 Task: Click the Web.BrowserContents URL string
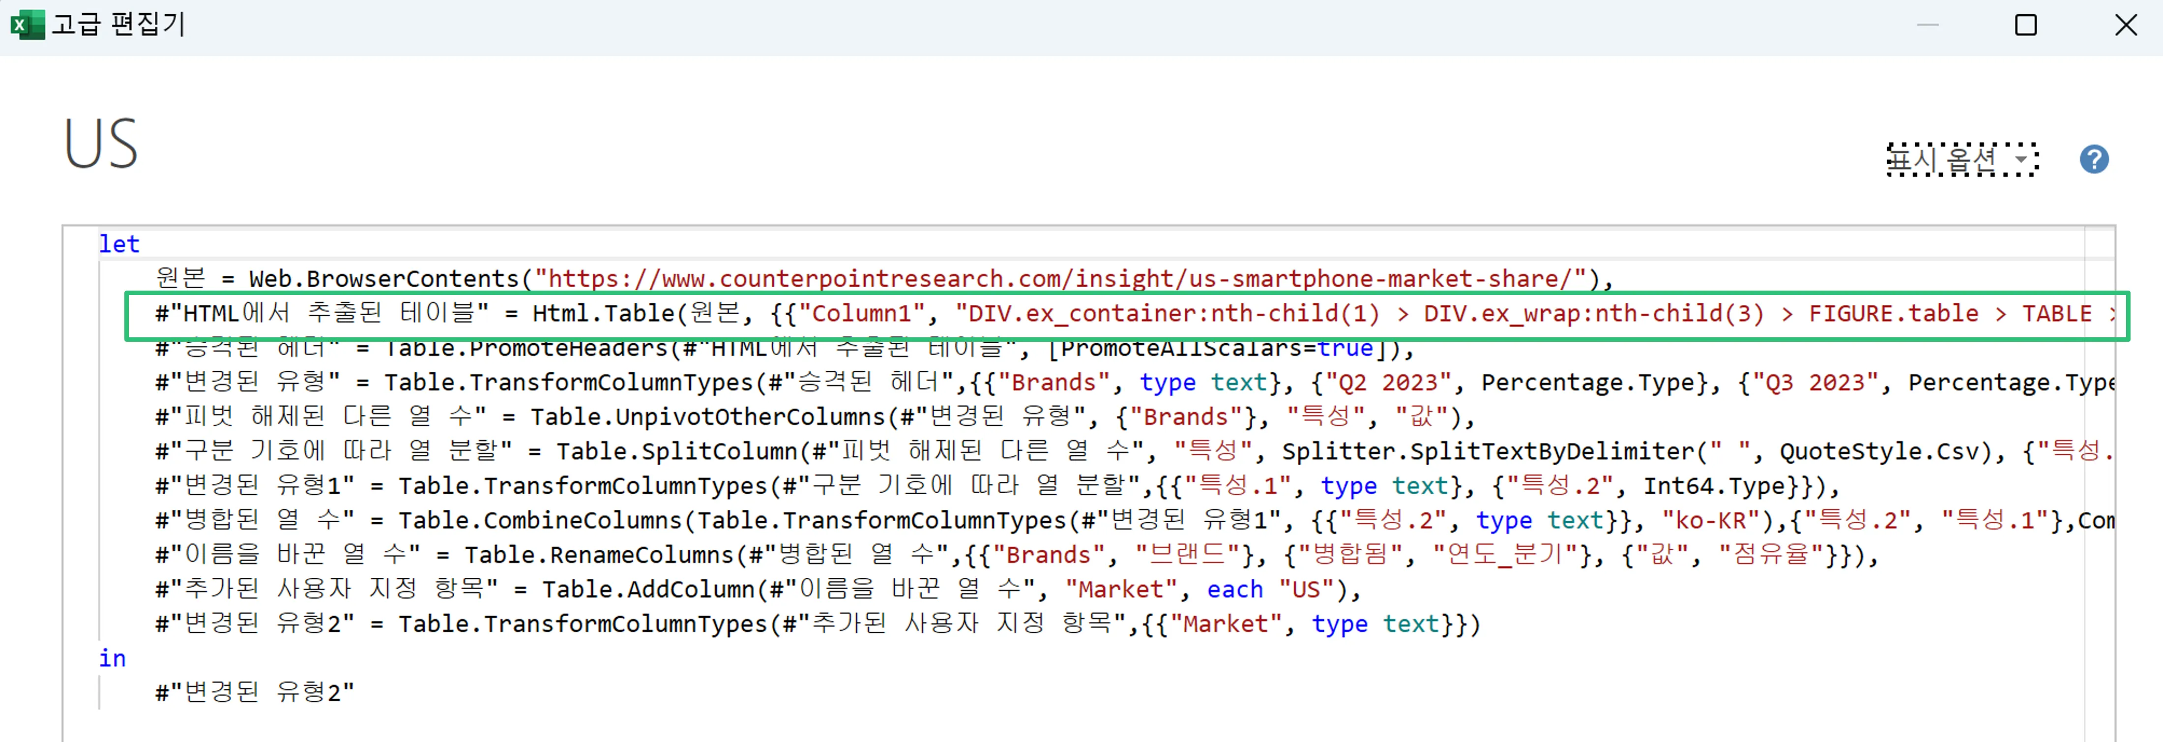[x=1060, y=278]
